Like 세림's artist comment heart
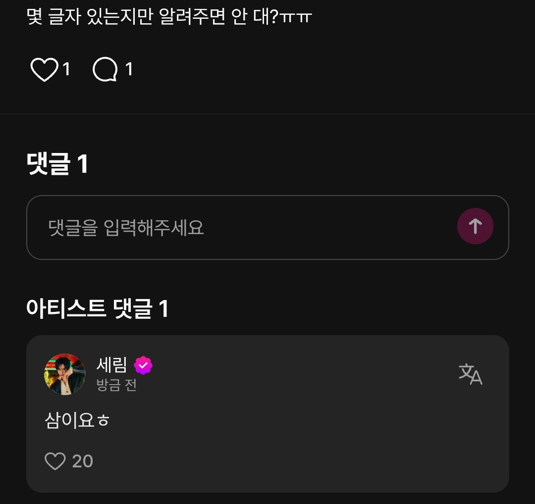This screenshot has width=535, height=504. 55,461
